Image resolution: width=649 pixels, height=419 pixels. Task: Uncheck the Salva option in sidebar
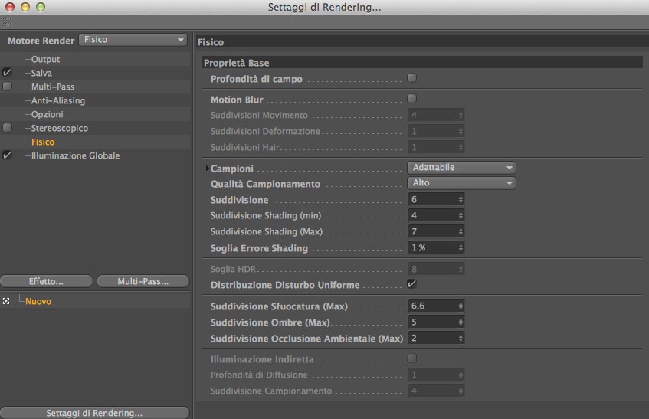coord(7,73)
